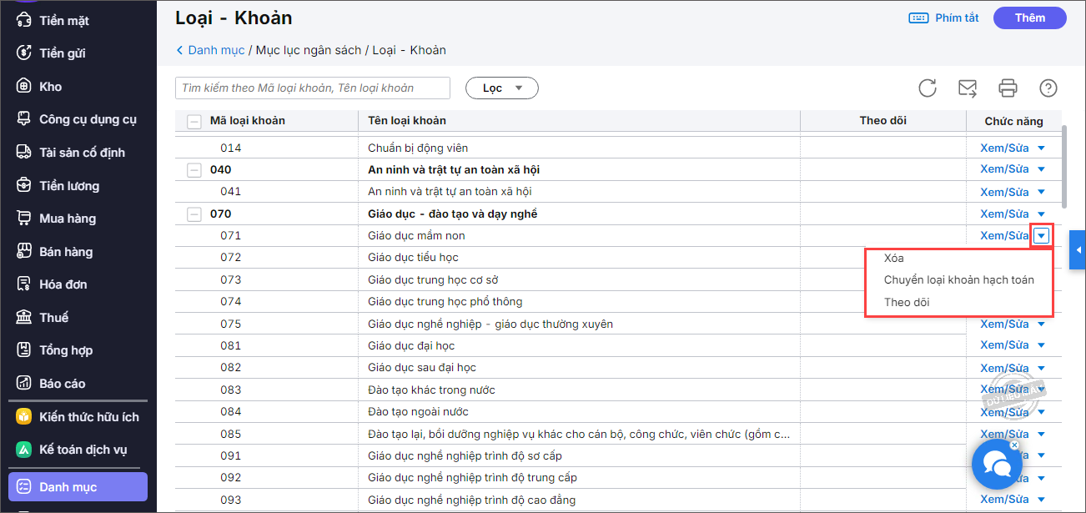The width and height of the screenshot is (1086, 513).
Task: Open dropdown arrow for row 040
Action: 1041,170
